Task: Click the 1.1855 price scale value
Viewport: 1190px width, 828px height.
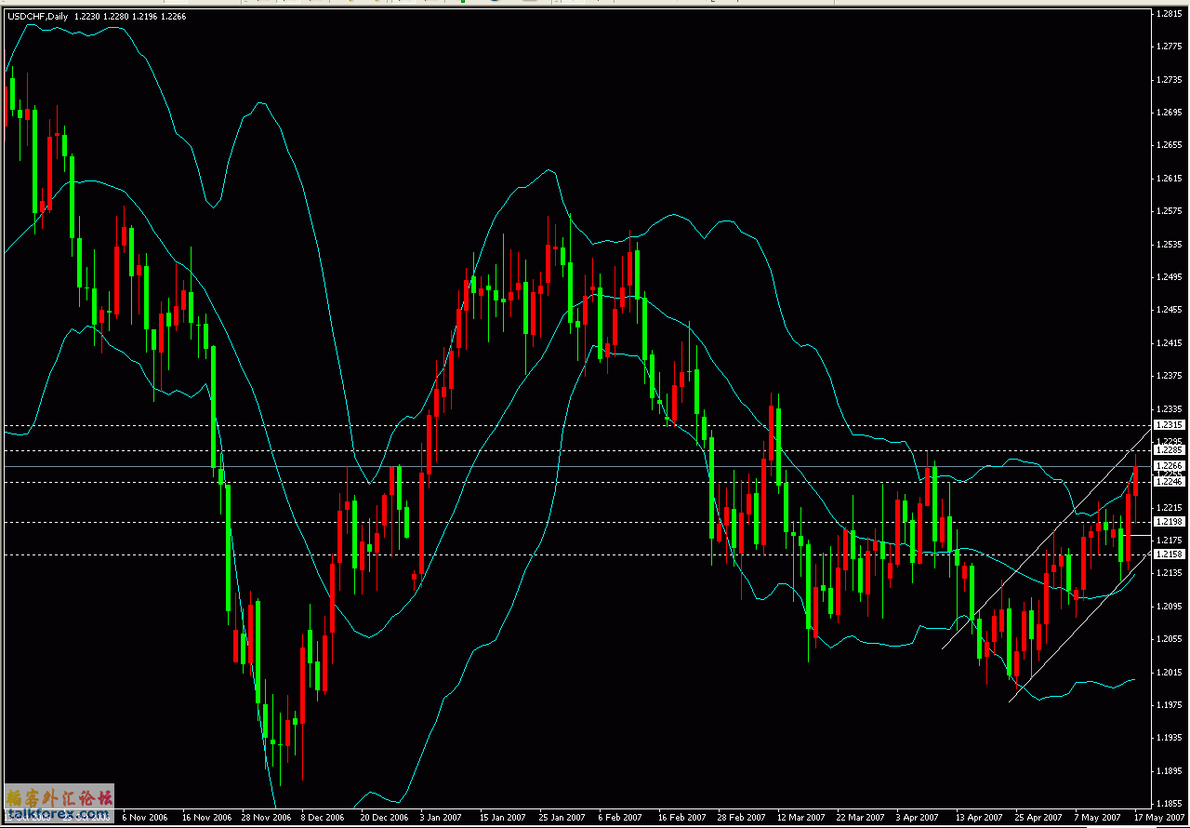Action: click(1168, 803)
